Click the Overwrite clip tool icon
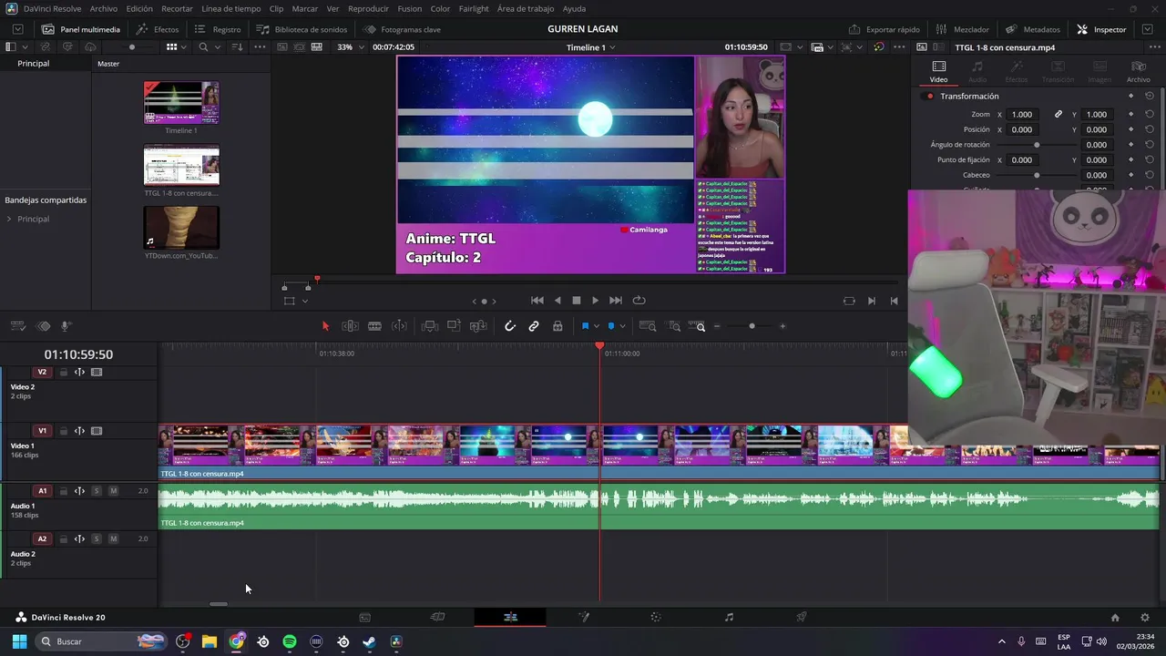This screenshot has height=656, width=1166. [x=454, y=326]
